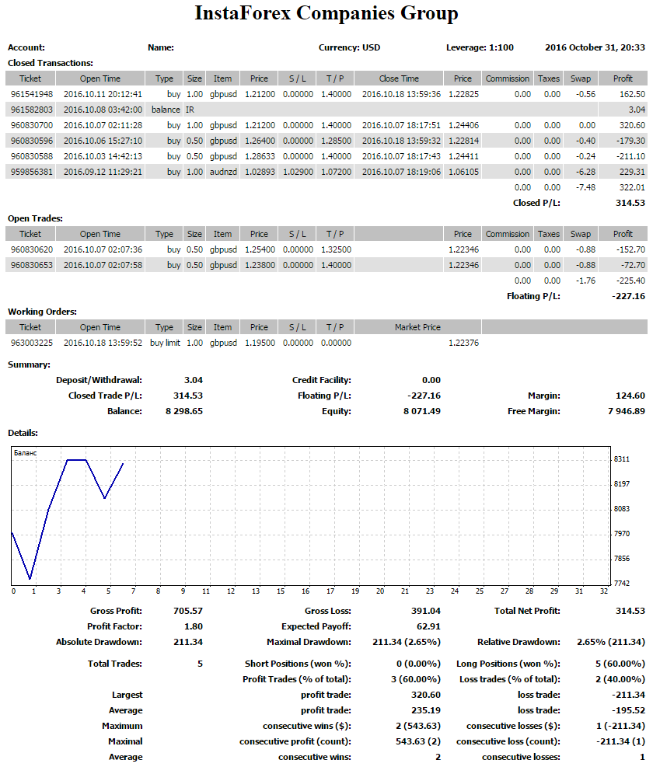Click the 'Working Orders:' heading

(x=42, y=312)
